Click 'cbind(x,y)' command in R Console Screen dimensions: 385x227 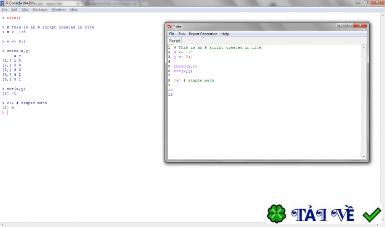pyautogui.click(x=18, y=51)
